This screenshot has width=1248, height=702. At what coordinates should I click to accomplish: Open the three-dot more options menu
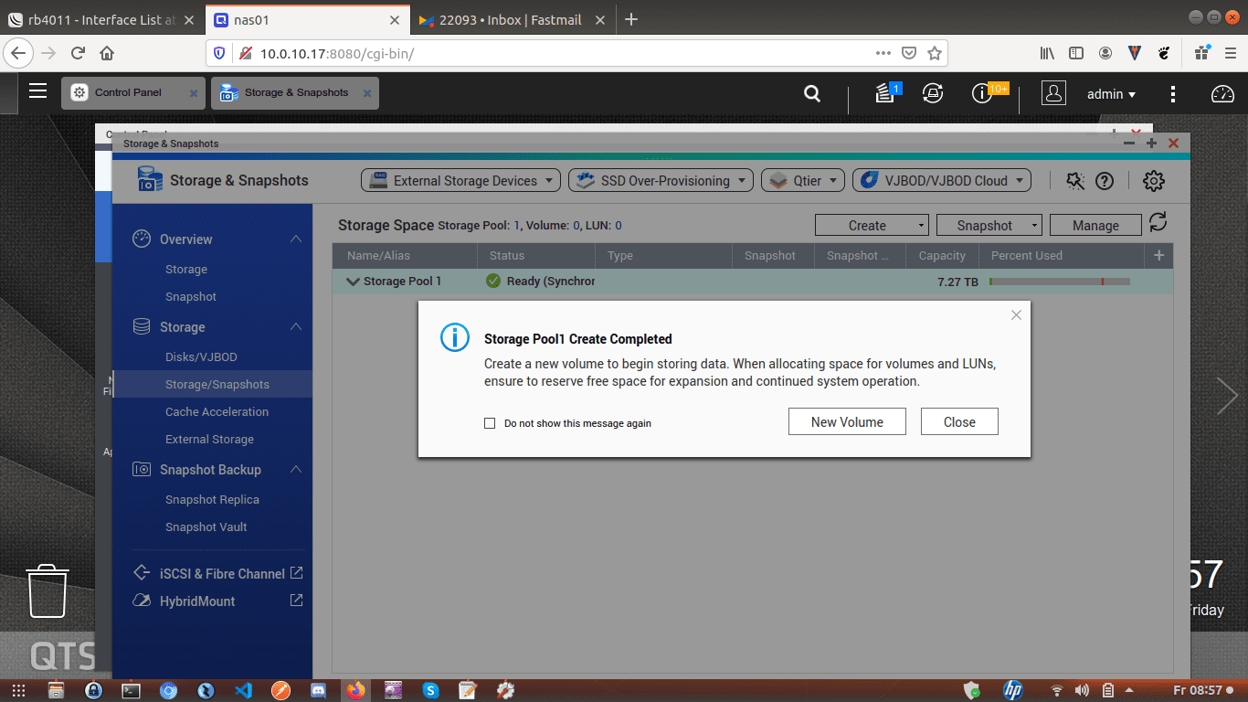click(1173, 93)
